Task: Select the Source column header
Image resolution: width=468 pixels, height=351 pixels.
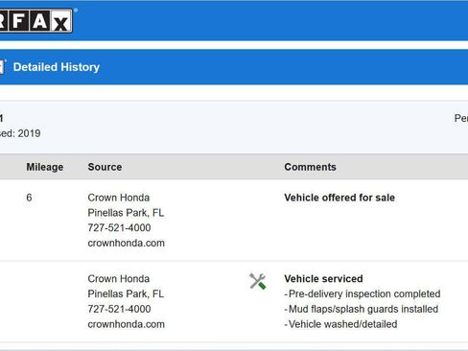Action: click(x=105, y=167)
